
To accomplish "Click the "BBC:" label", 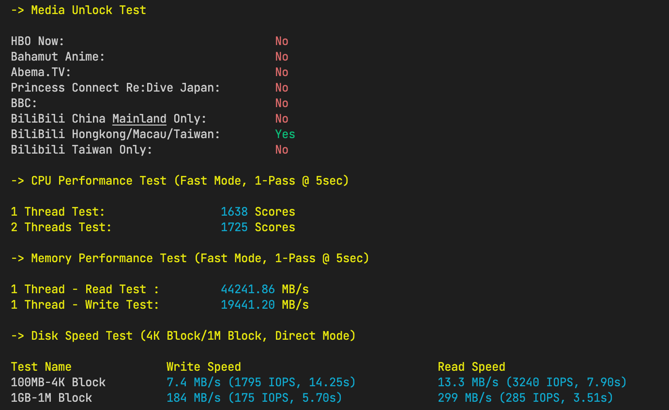I will 24,103.
